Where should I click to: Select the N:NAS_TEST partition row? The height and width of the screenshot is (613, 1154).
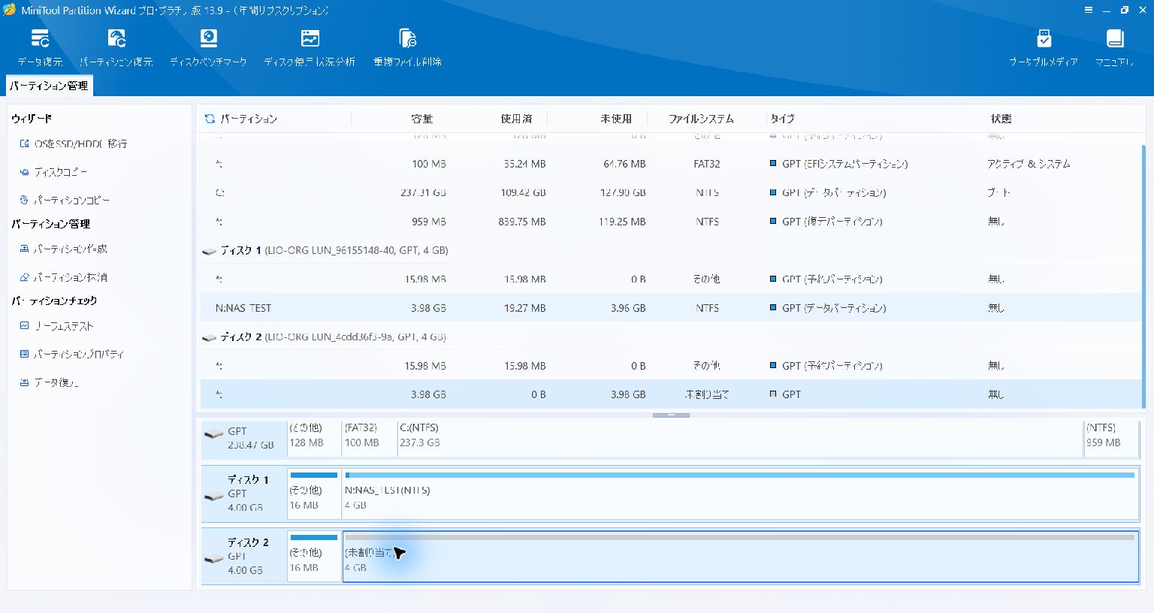(x=670, y=308)
